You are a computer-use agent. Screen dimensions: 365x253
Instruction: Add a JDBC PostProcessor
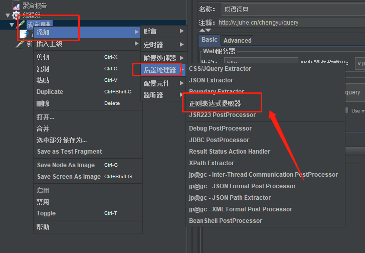(265, 140)
